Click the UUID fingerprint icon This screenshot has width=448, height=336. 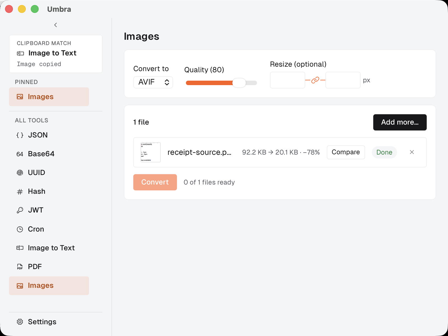tap(20, 173)
